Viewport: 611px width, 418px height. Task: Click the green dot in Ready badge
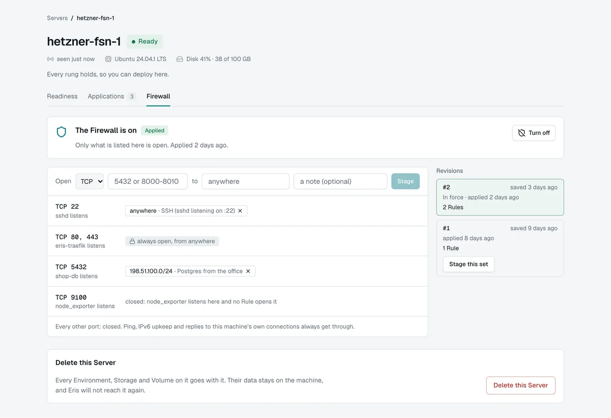tap(134, 42)
